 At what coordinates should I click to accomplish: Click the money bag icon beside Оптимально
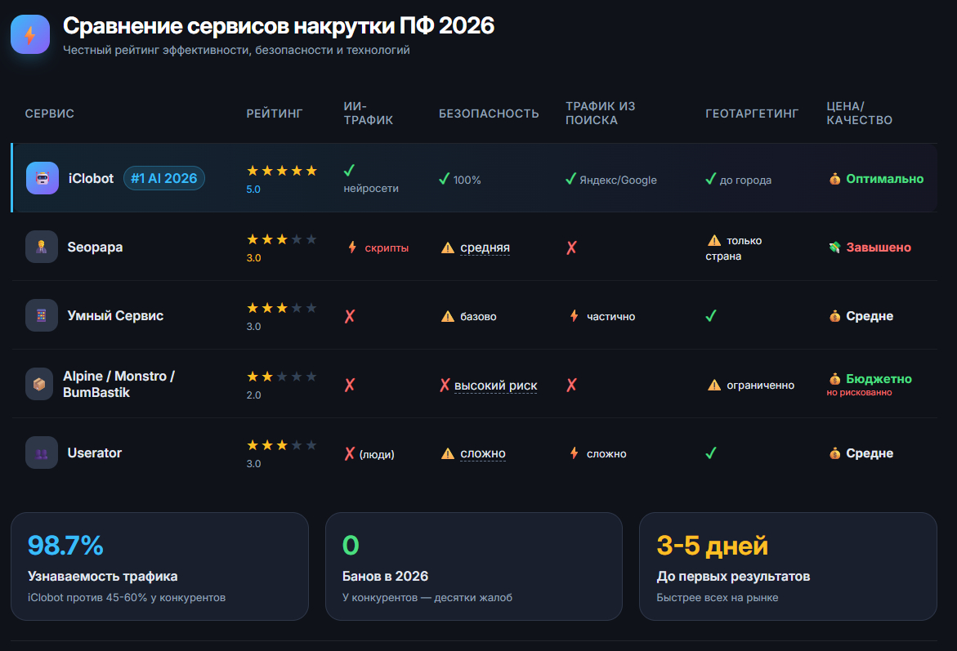[834, 179]
